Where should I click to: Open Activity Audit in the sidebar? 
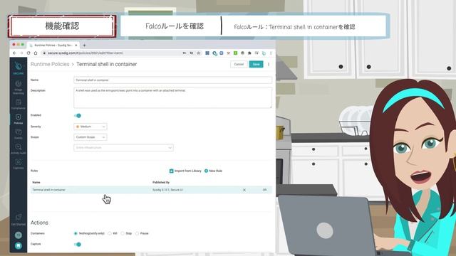[19, 149]
